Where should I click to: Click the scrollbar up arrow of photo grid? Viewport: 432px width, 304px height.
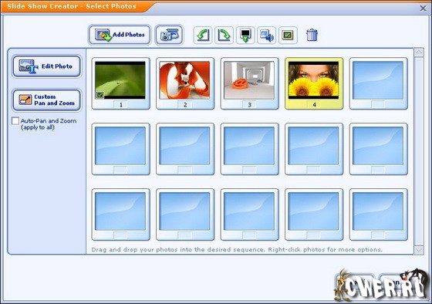tap(419, 52)
